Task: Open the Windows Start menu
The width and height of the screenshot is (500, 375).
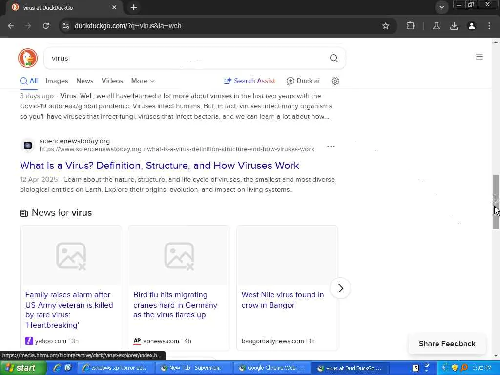Action: pyautogui.click(x=23, y=368)
